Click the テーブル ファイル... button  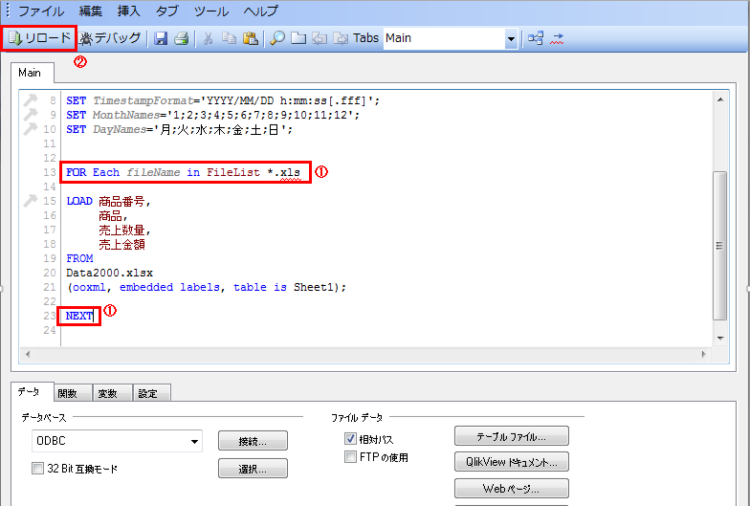[x=511, y=436]
